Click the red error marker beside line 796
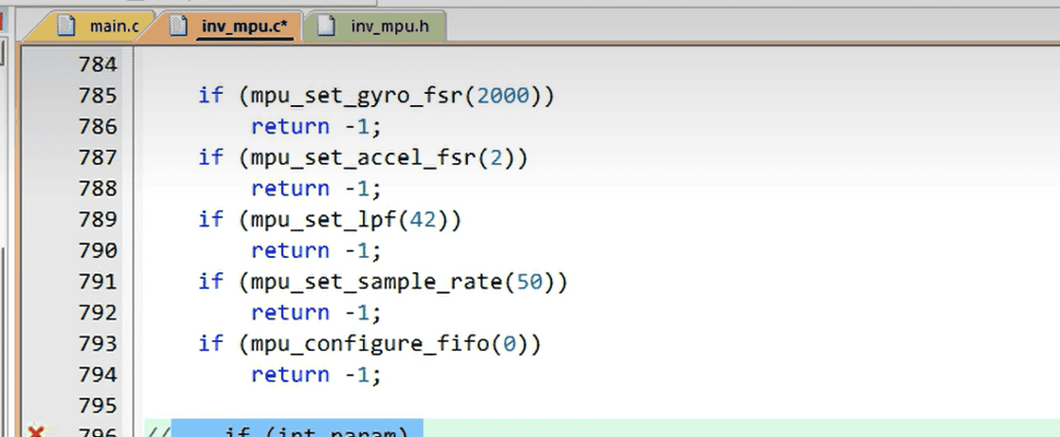 tap(37, 432)
